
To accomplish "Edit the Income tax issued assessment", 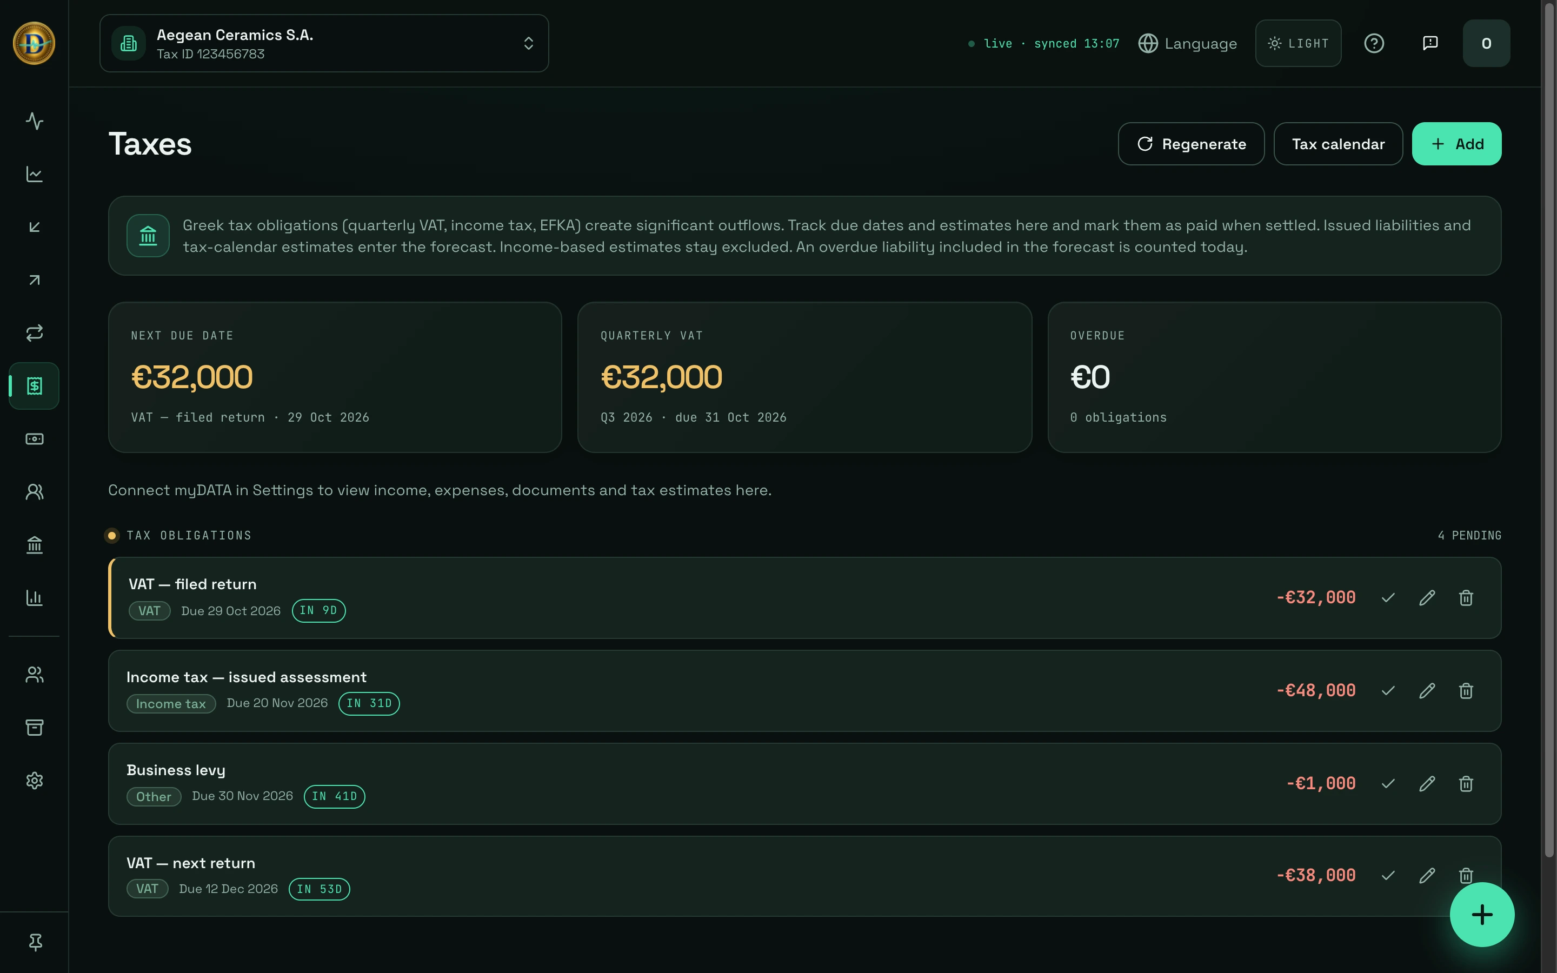I will [x=1427, y=690].
